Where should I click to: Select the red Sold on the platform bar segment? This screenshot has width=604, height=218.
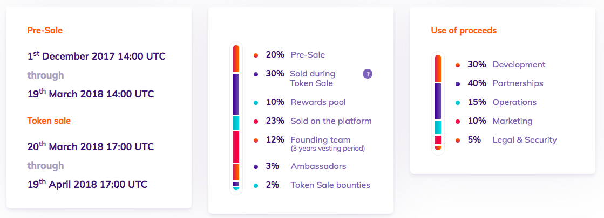tap(236, 147)
